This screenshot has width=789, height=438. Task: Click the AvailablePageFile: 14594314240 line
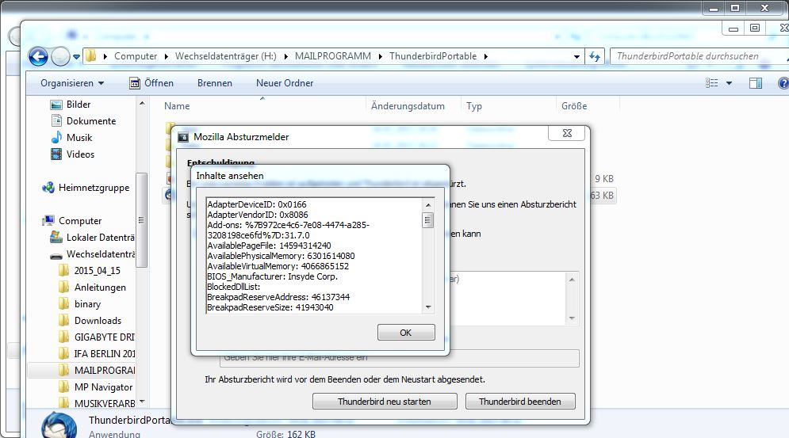tap(269, 246)
